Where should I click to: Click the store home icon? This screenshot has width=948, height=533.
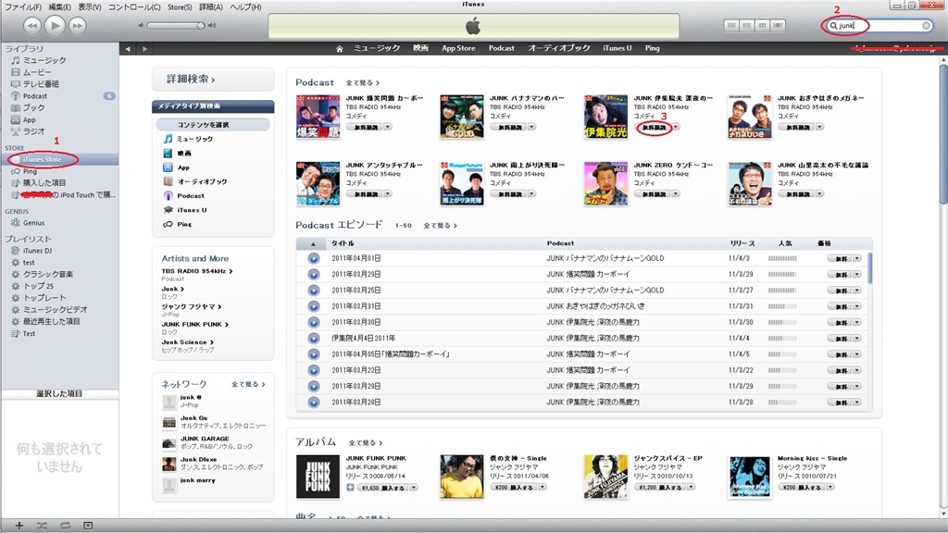point(339,48)
